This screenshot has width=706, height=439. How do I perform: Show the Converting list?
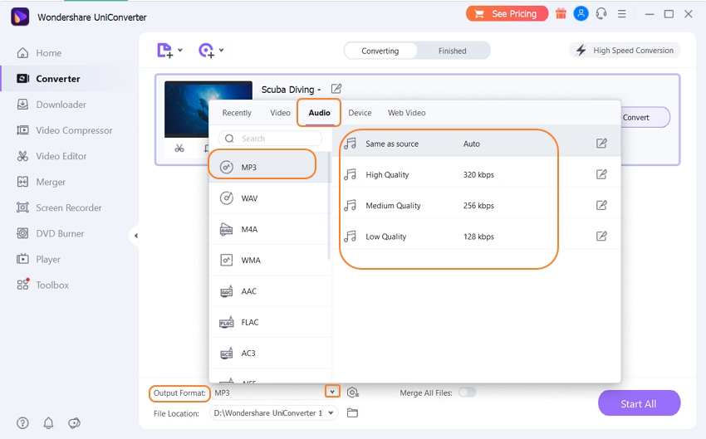tap(380, 51)
